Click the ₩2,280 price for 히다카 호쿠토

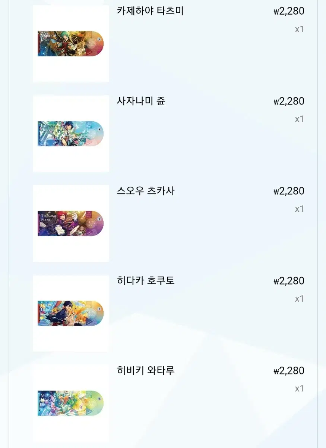pos(289,281)
